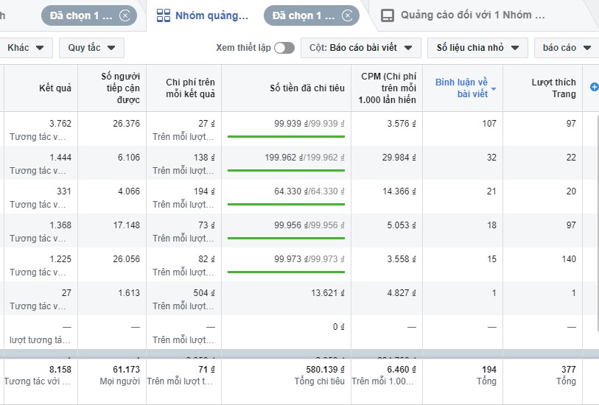The image size is (599, 405).
Task: Open Số liệu chia nhỏ dropdown
Action: [477, 48]
